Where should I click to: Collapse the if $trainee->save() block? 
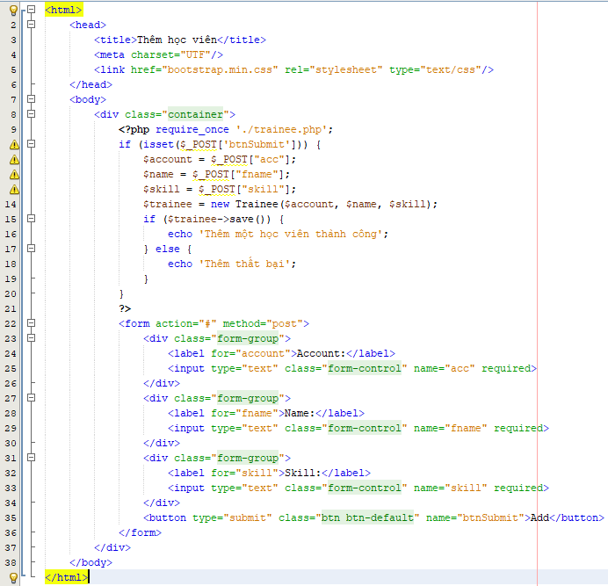click(32, 219)
